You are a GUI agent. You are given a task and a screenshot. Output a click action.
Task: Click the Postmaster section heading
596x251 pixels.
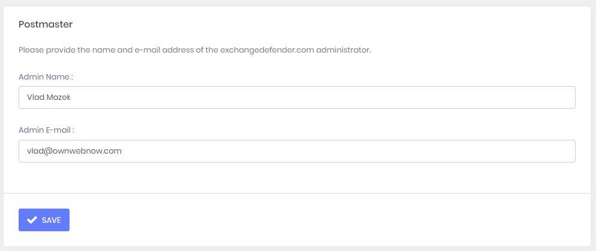[x=46, y=25]
